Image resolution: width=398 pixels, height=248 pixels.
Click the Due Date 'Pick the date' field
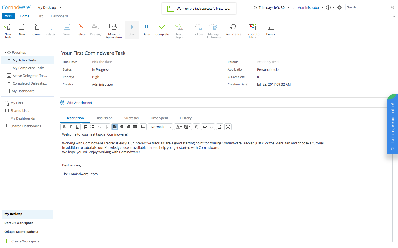pos(102,62)
